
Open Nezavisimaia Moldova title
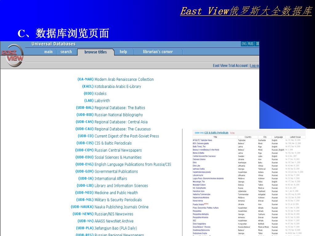click(201, 198)
